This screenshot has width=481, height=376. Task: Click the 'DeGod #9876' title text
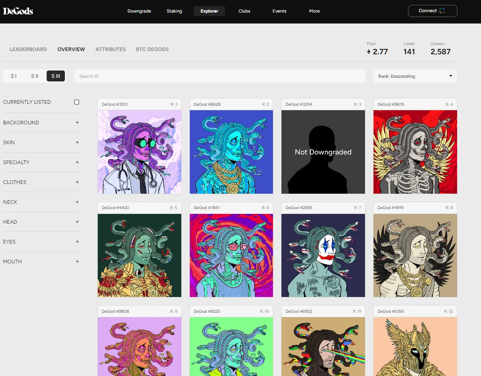(391, 104)
